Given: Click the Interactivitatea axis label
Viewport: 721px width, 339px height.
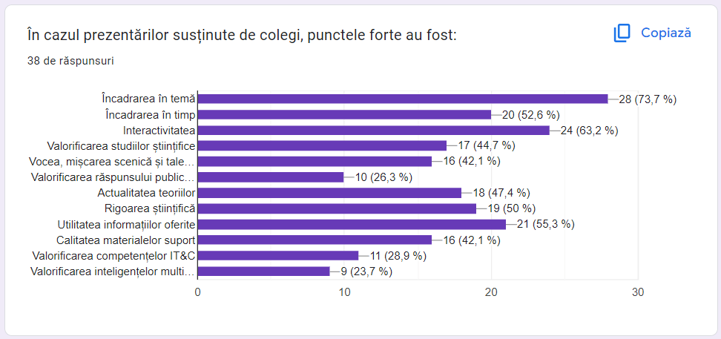Looking at the screenshot, I should (159, 130).
